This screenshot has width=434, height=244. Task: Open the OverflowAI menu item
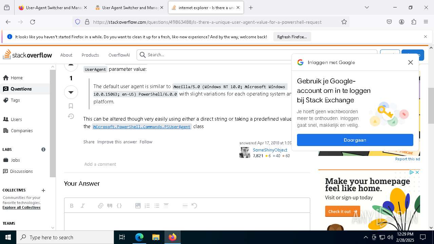119,55
